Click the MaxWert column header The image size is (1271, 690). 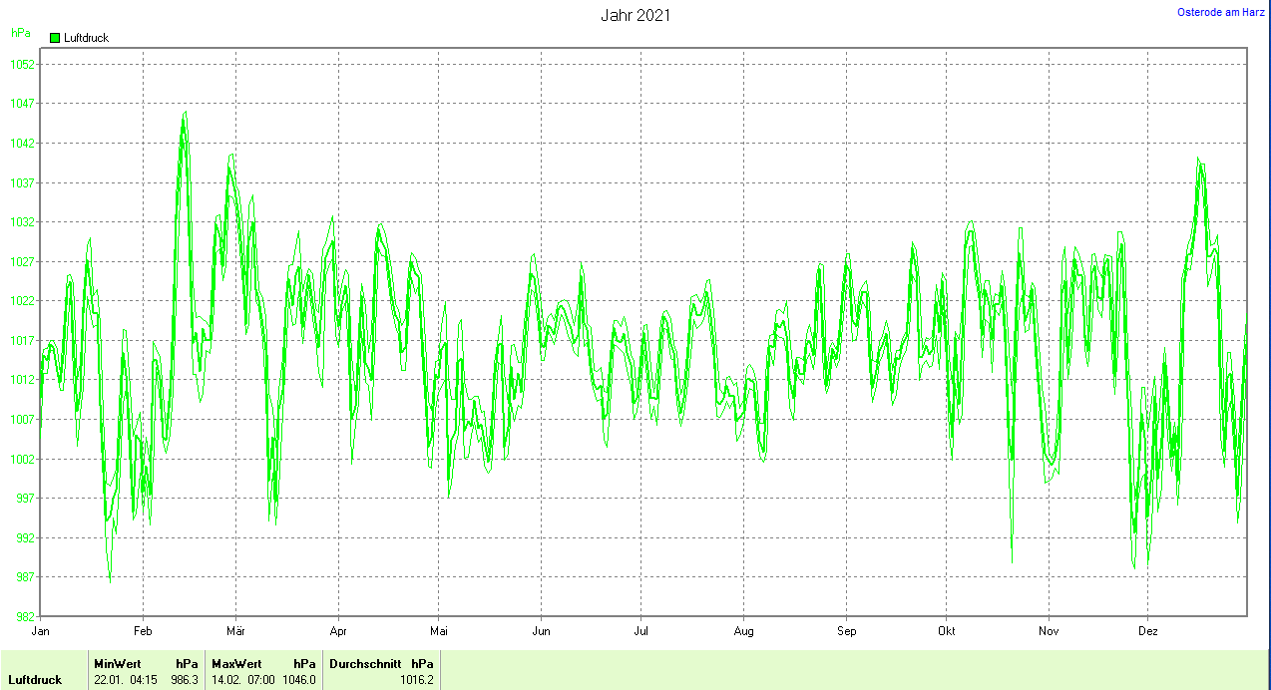236,663
